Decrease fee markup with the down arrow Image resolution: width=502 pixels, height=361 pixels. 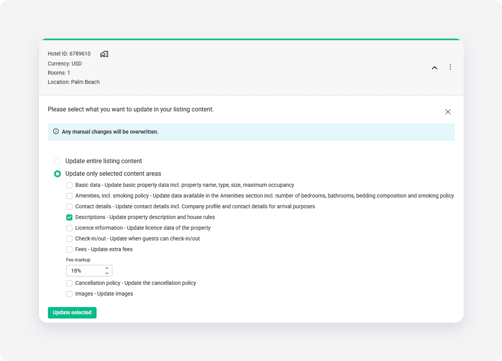[107, 273]
